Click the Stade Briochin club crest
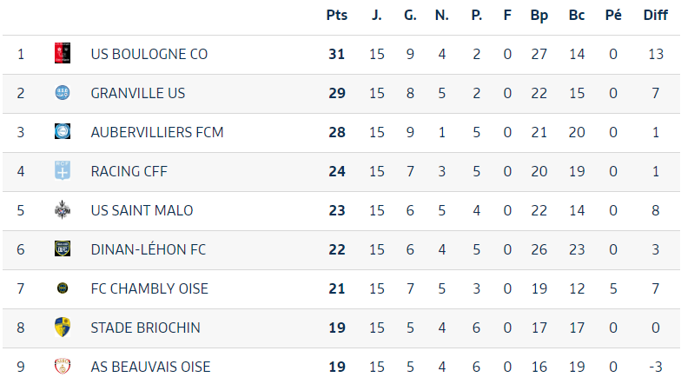Viewport: 681px width, 384px height. [x=63, y=327]
